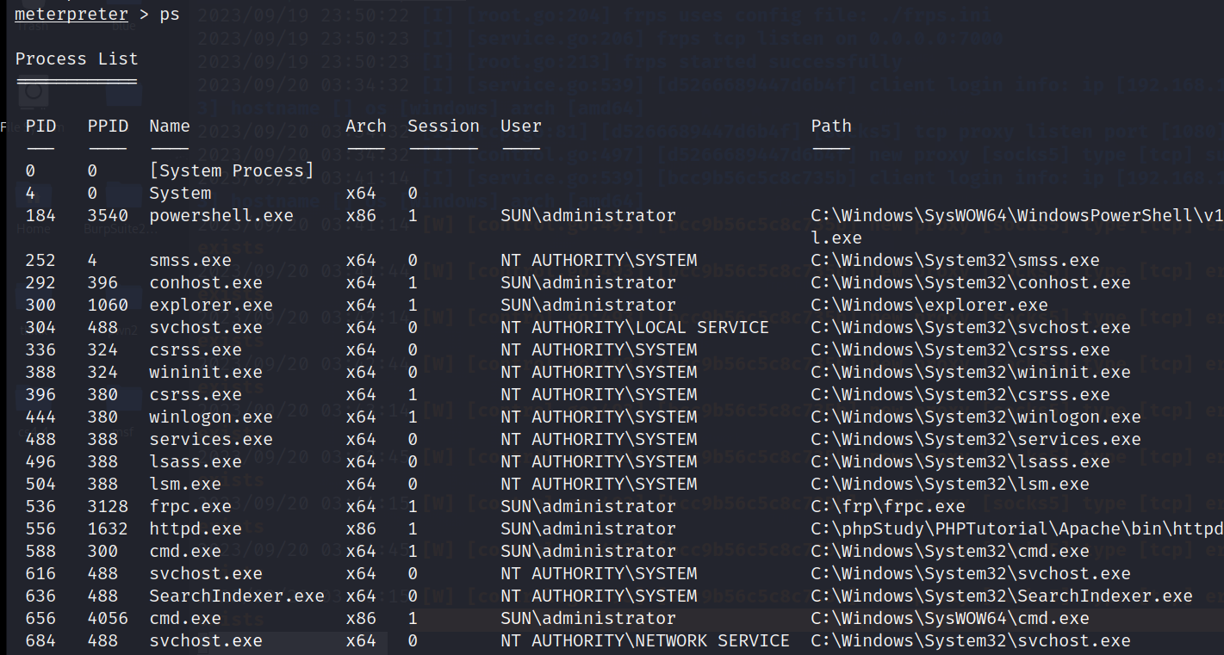Click the "Path" column header
Screen dimensions: 1224x655
(x=831, y=126)
